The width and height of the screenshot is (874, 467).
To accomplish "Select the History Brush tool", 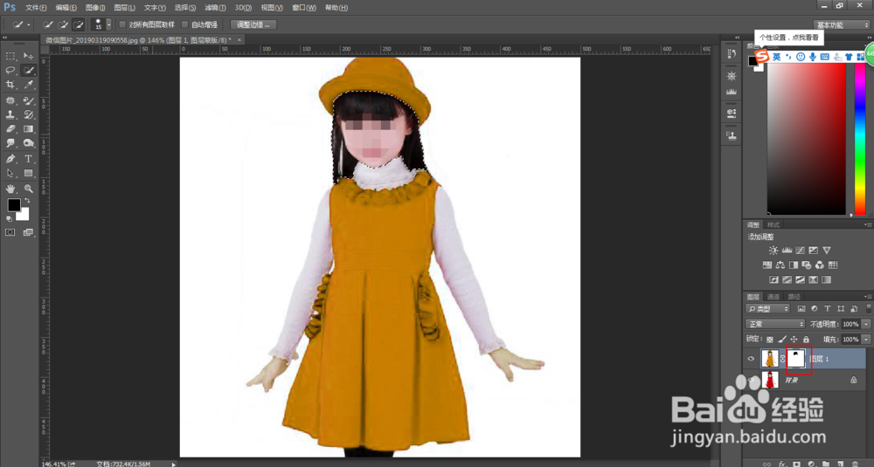I will (29, 114).
